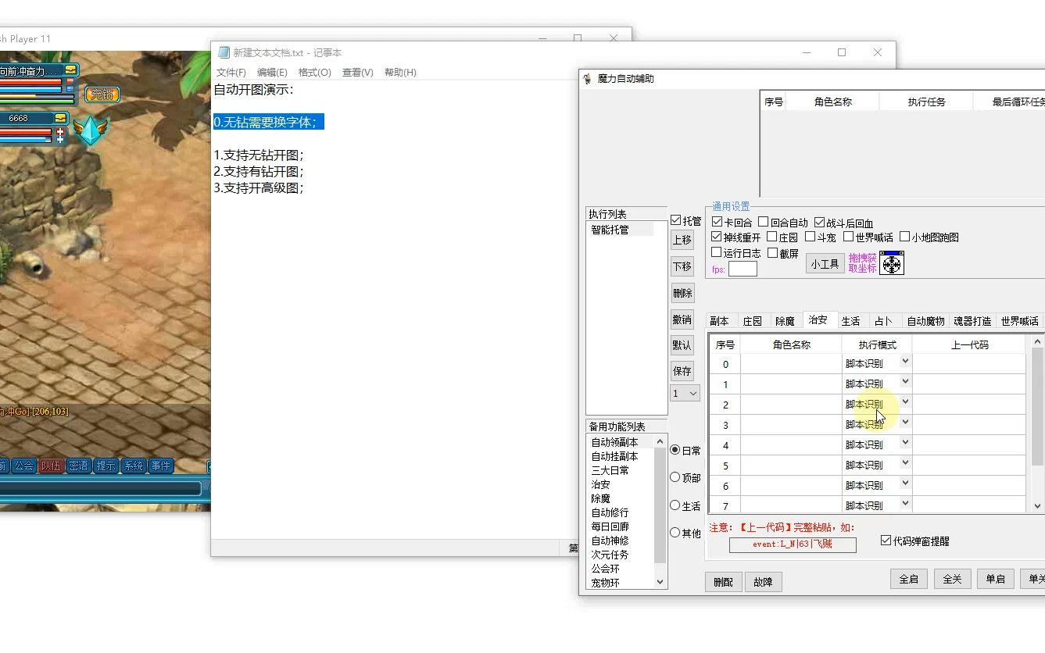Enable the 庄园 checkbox in 通用设置
This screenshot has width=1045, height=653.
[771, 237]
